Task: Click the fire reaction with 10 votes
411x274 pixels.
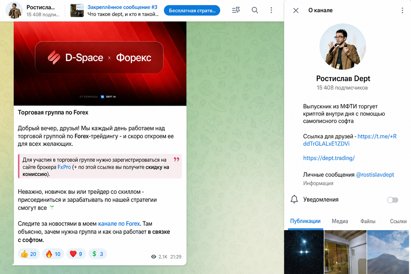Action: (x=53, y=254)
